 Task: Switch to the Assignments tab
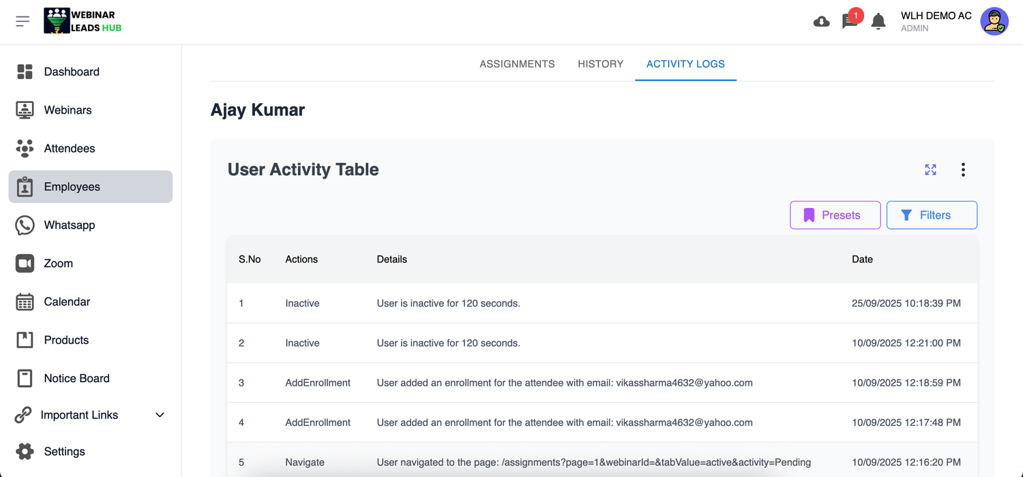pyautogui.click(x=517, y=64)
